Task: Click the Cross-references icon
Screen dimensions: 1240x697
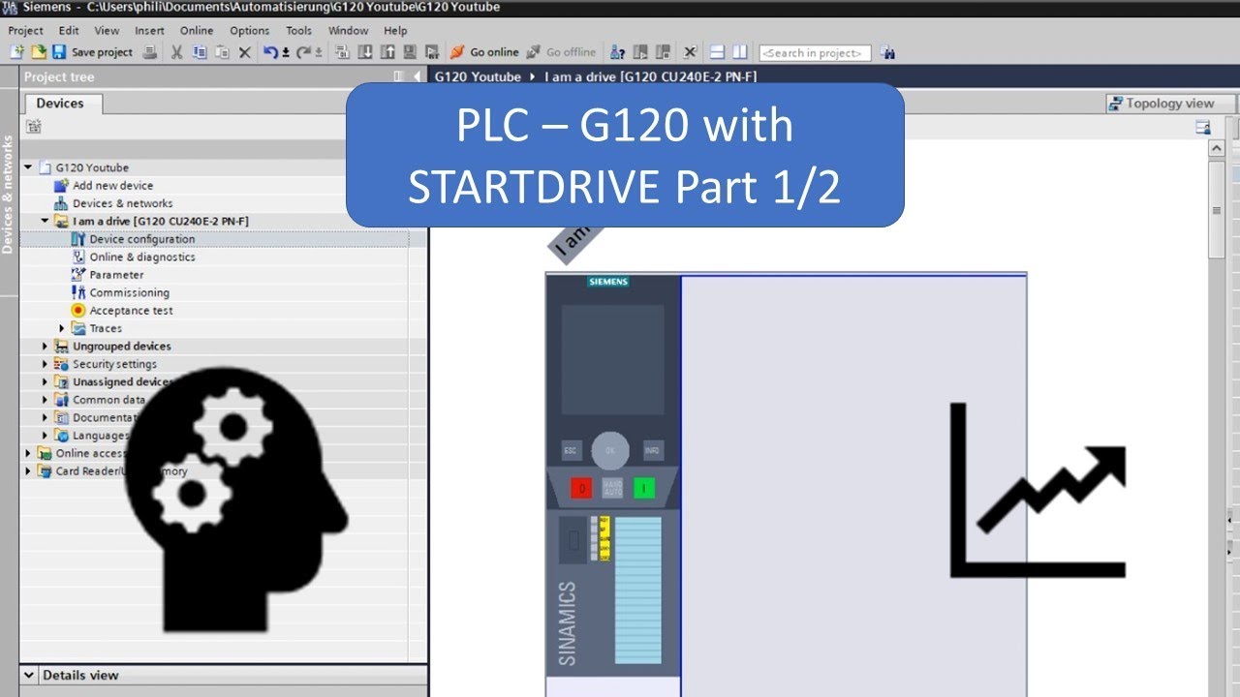Action: 690,52
